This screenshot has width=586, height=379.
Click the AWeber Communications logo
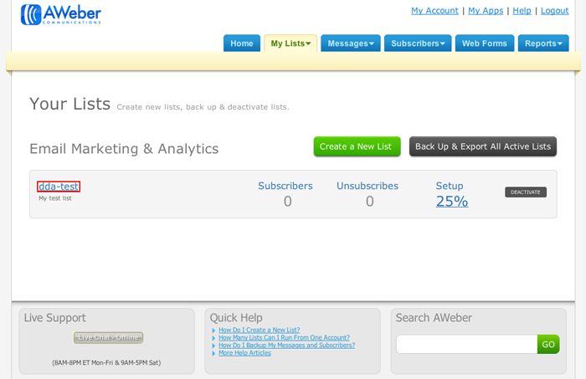61,14
